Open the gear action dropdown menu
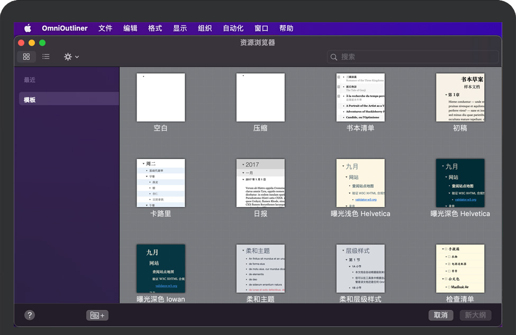 pos(71,57)
